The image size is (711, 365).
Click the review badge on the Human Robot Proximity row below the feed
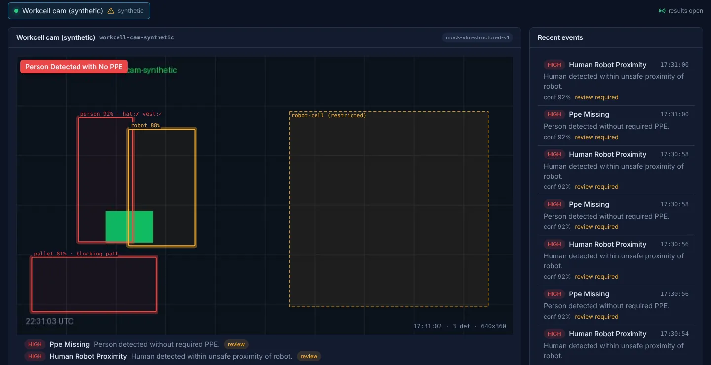click(x=309, y=356)
